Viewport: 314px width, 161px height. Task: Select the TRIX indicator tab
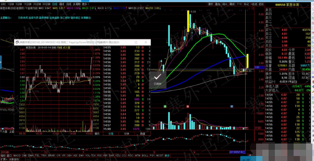44,156
